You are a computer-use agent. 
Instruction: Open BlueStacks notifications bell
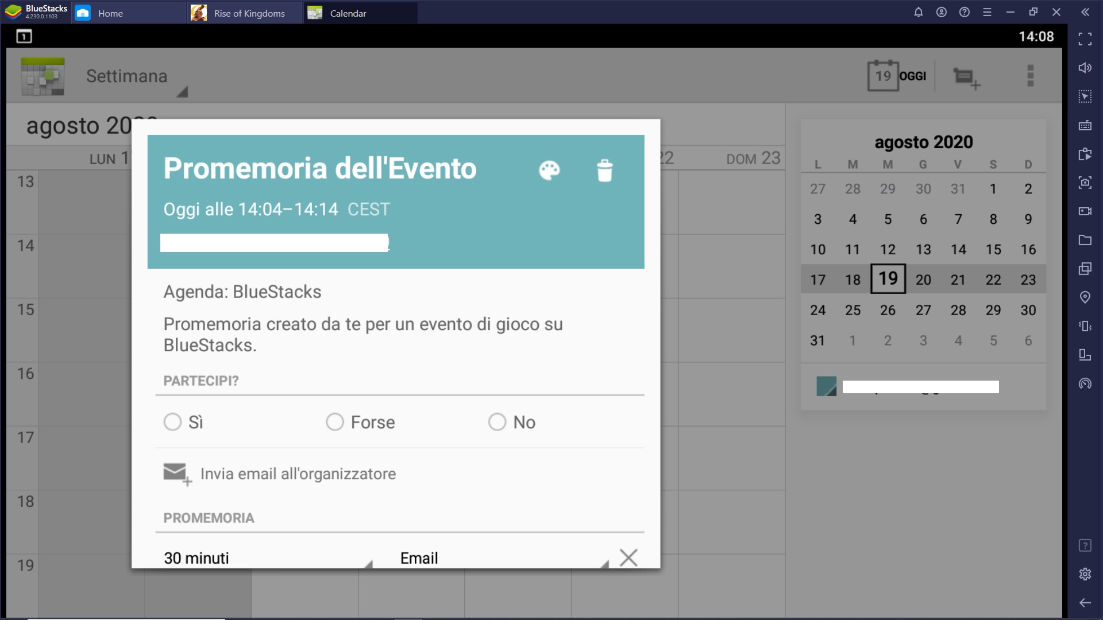919,12
